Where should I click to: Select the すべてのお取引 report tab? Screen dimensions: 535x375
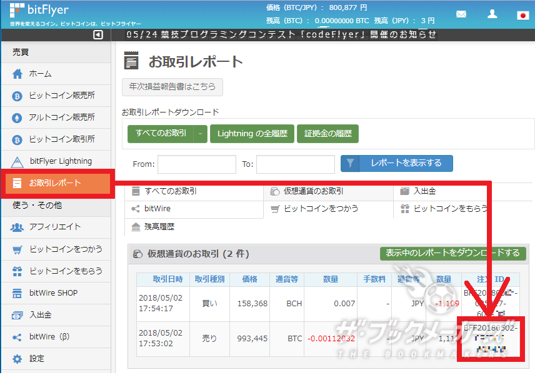[194, 191]
